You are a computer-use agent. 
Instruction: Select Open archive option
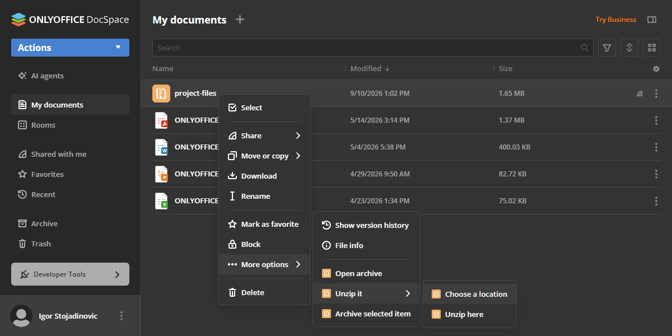click(x=366, y=273)
